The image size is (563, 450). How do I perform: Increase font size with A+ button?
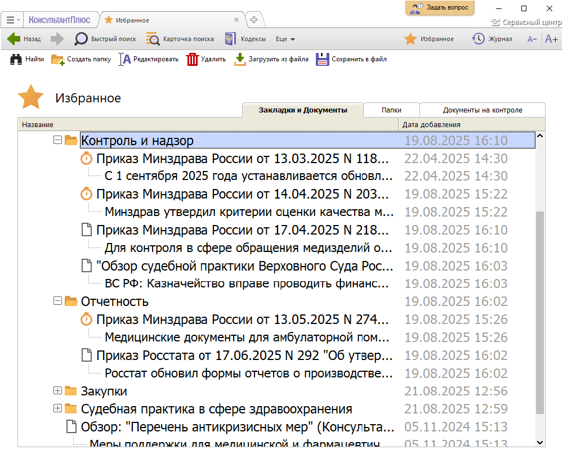(x=551, y=39)
